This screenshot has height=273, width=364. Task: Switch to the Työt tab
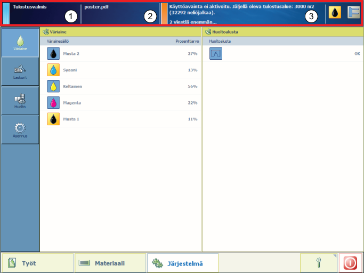click(x=37, y=263)
